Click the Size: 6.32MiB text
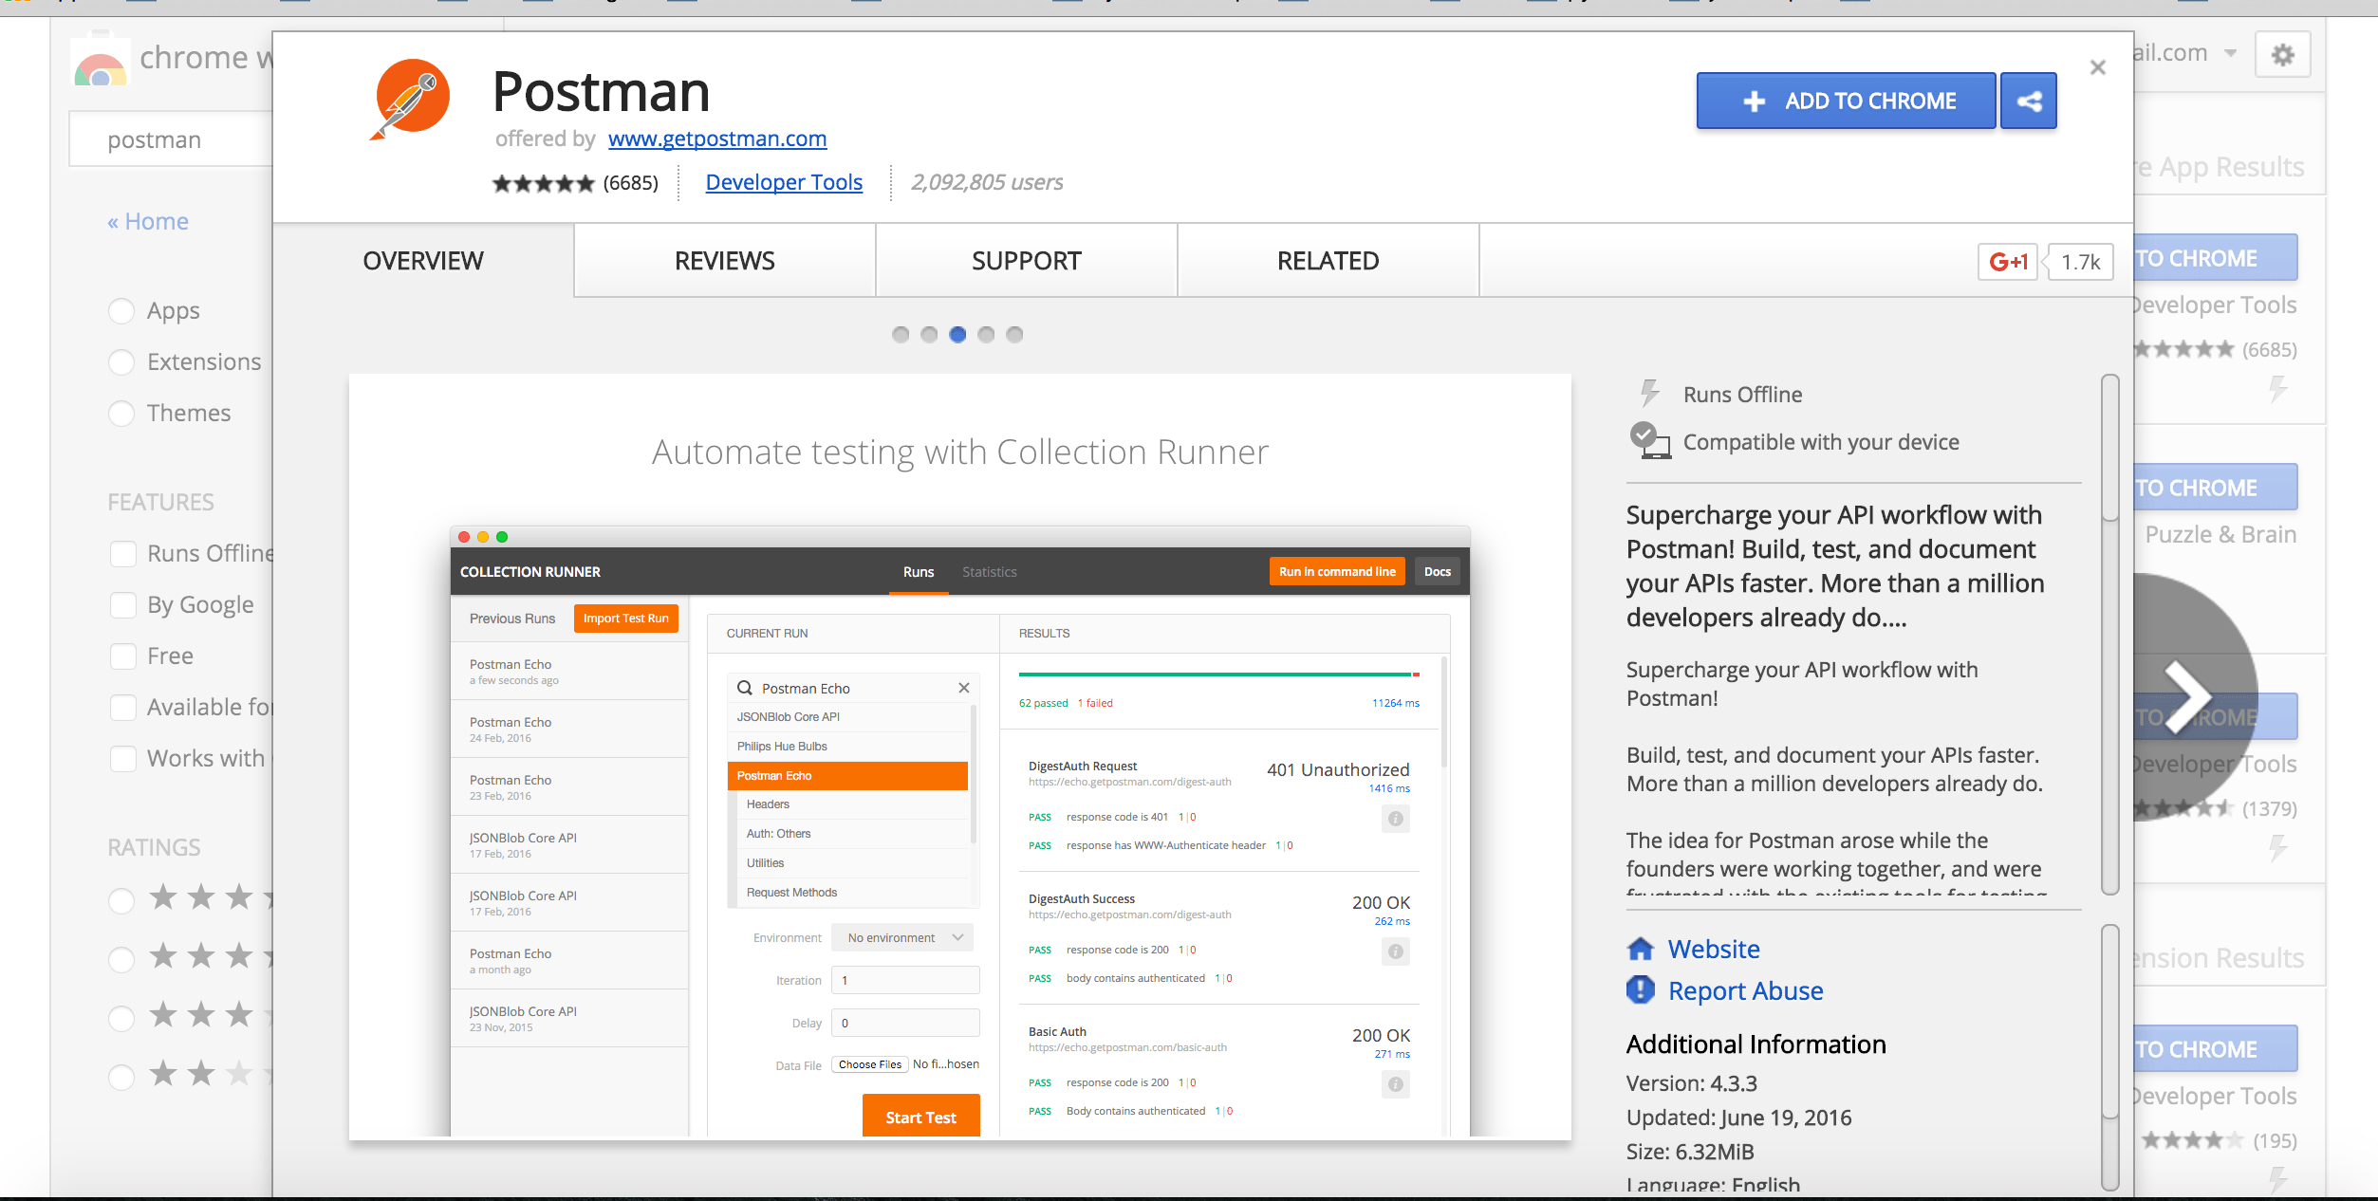 pyautogui.click(x=1691, y=1152)
